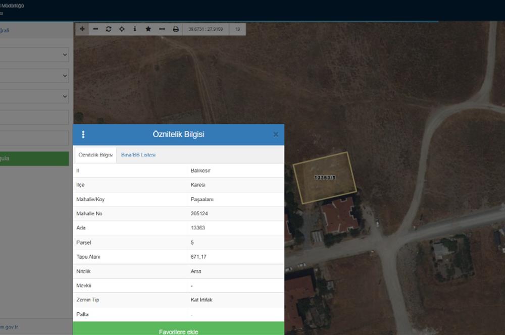
Task: Select the info query tool icon
Action: coord(135,29)
